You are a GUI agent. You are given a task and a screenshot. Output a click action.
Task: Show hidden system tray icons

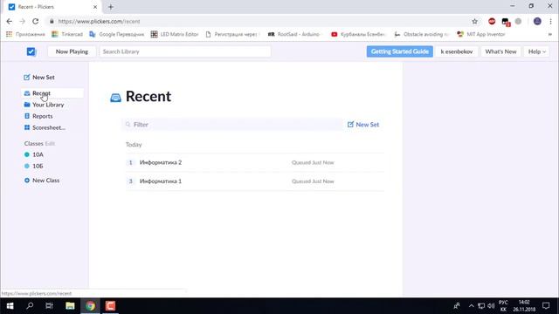click(471, 306)
